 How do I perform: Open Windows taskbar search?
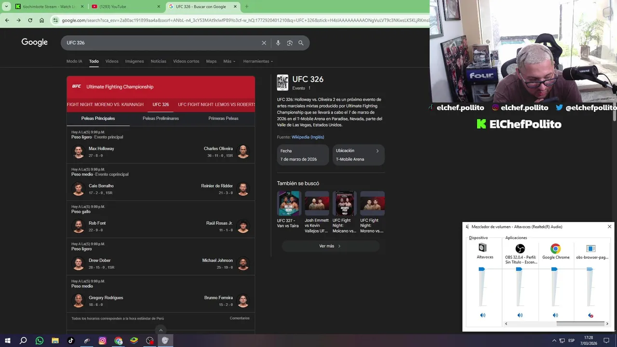23,341
